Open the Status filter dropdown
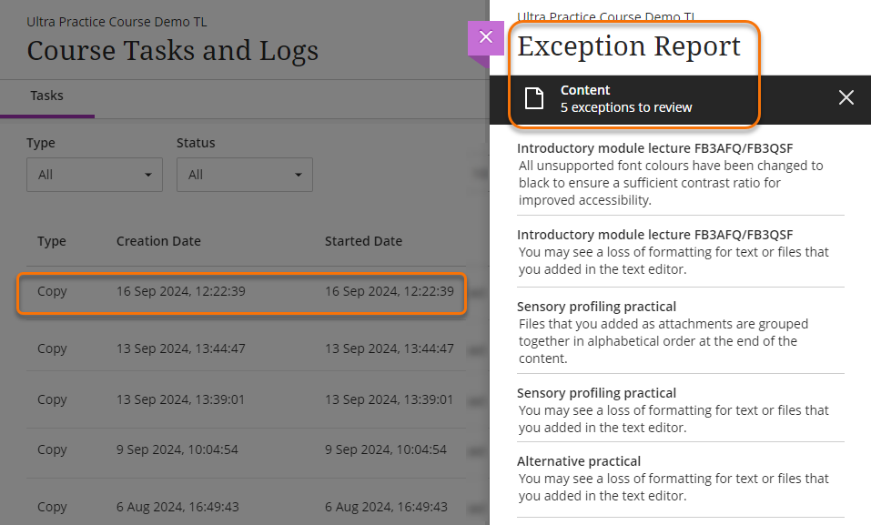The height and width of the screenshot is (525, 871). coord(244,175)
